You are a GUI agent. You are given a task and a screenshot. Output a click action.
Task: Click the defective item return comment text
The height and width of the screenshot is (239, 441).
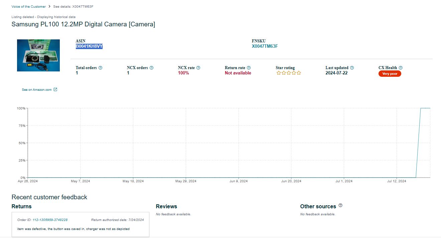(73, 229)
